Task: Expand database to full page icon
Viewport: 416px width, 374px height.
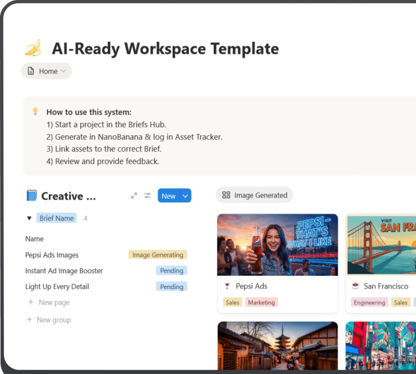Action: coord(134,196)
